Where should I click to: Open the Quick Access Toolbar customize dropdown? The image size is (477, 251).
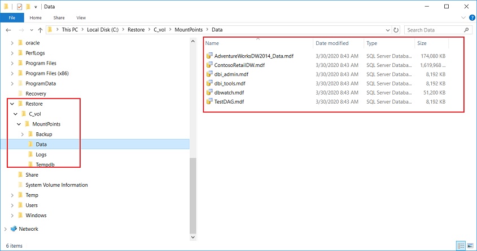[36, 7]
